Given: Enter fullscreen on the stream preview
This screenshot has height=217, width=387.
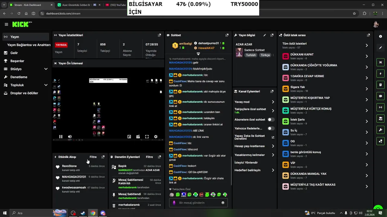Looking at the screenshot, I should coord(147,137).
